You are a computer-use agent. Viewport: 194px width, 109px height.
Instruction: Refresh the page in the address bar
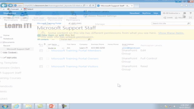pyautogui.click(x=90, y=5)
